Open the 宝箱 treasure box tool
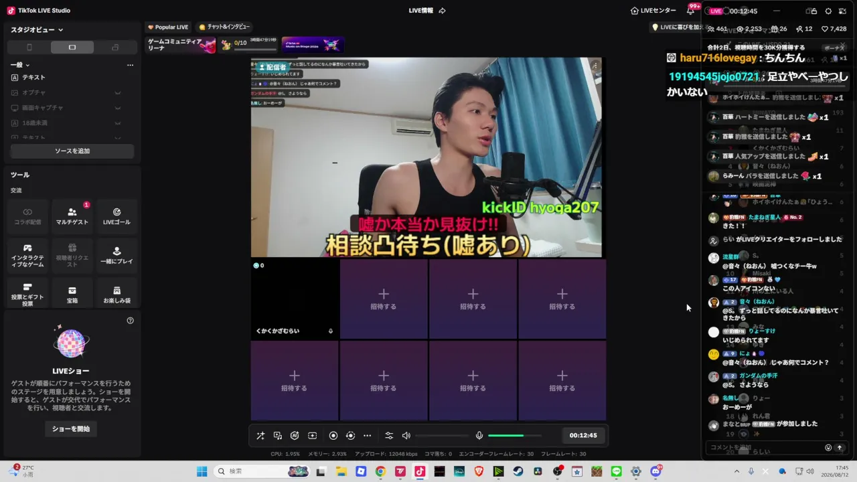This screenshot has height=482, width=857. [x=72, y=295]
